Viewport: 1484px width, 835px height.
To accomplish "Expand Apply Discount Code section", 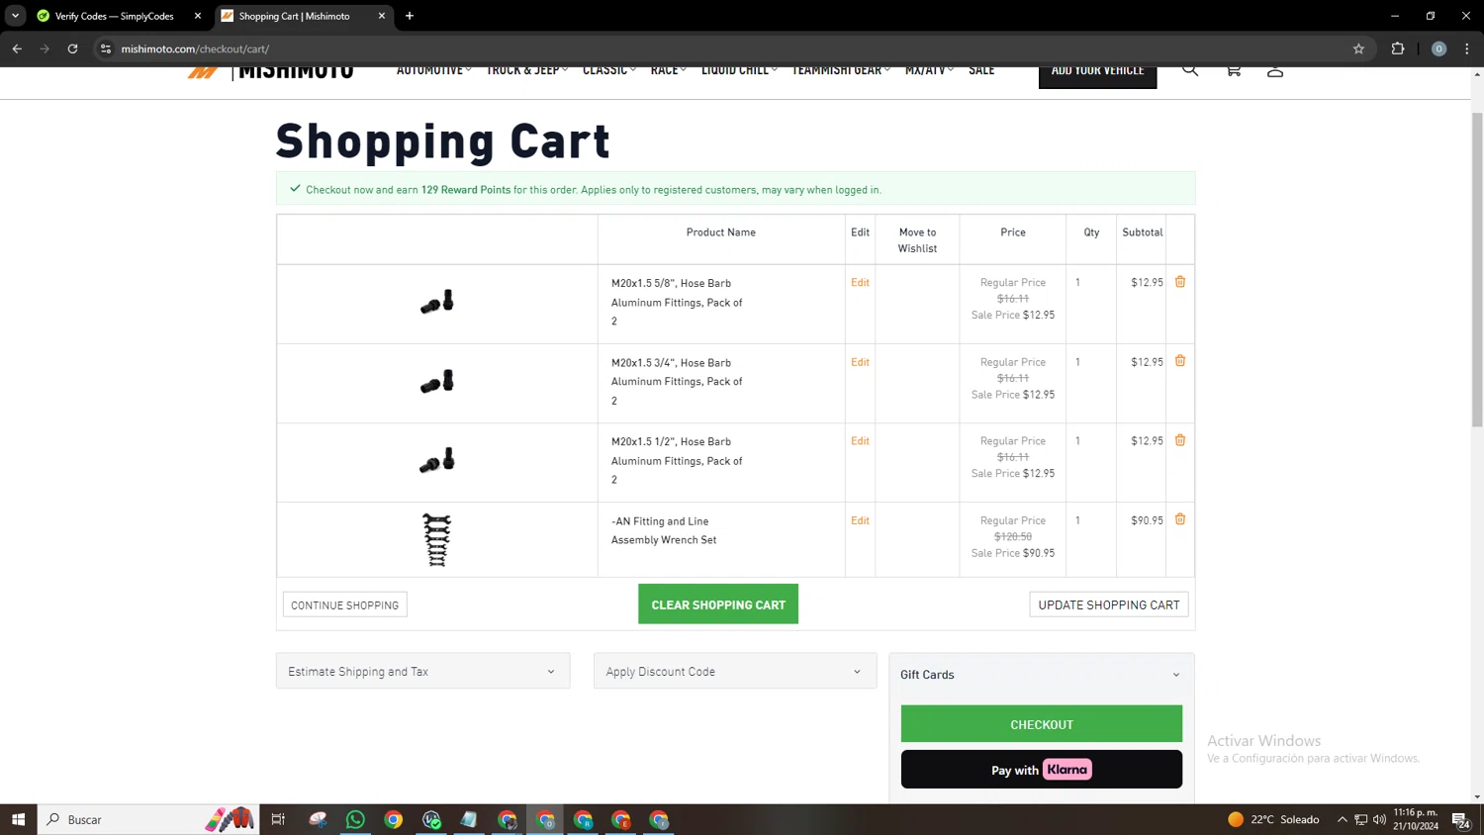I will (x=734, y=671).
